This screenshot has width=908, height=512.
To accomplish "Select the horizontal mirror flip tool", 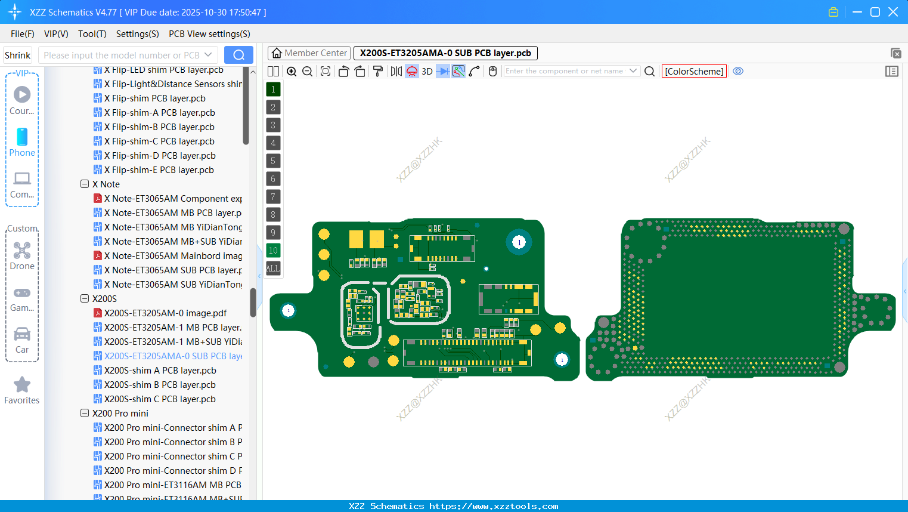I will pos(396,71).
